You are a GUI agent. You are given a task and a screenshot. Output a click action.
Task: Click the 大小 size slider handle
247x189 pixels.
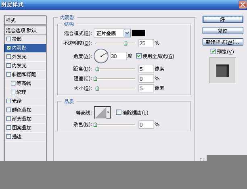(x=97, y=88)
